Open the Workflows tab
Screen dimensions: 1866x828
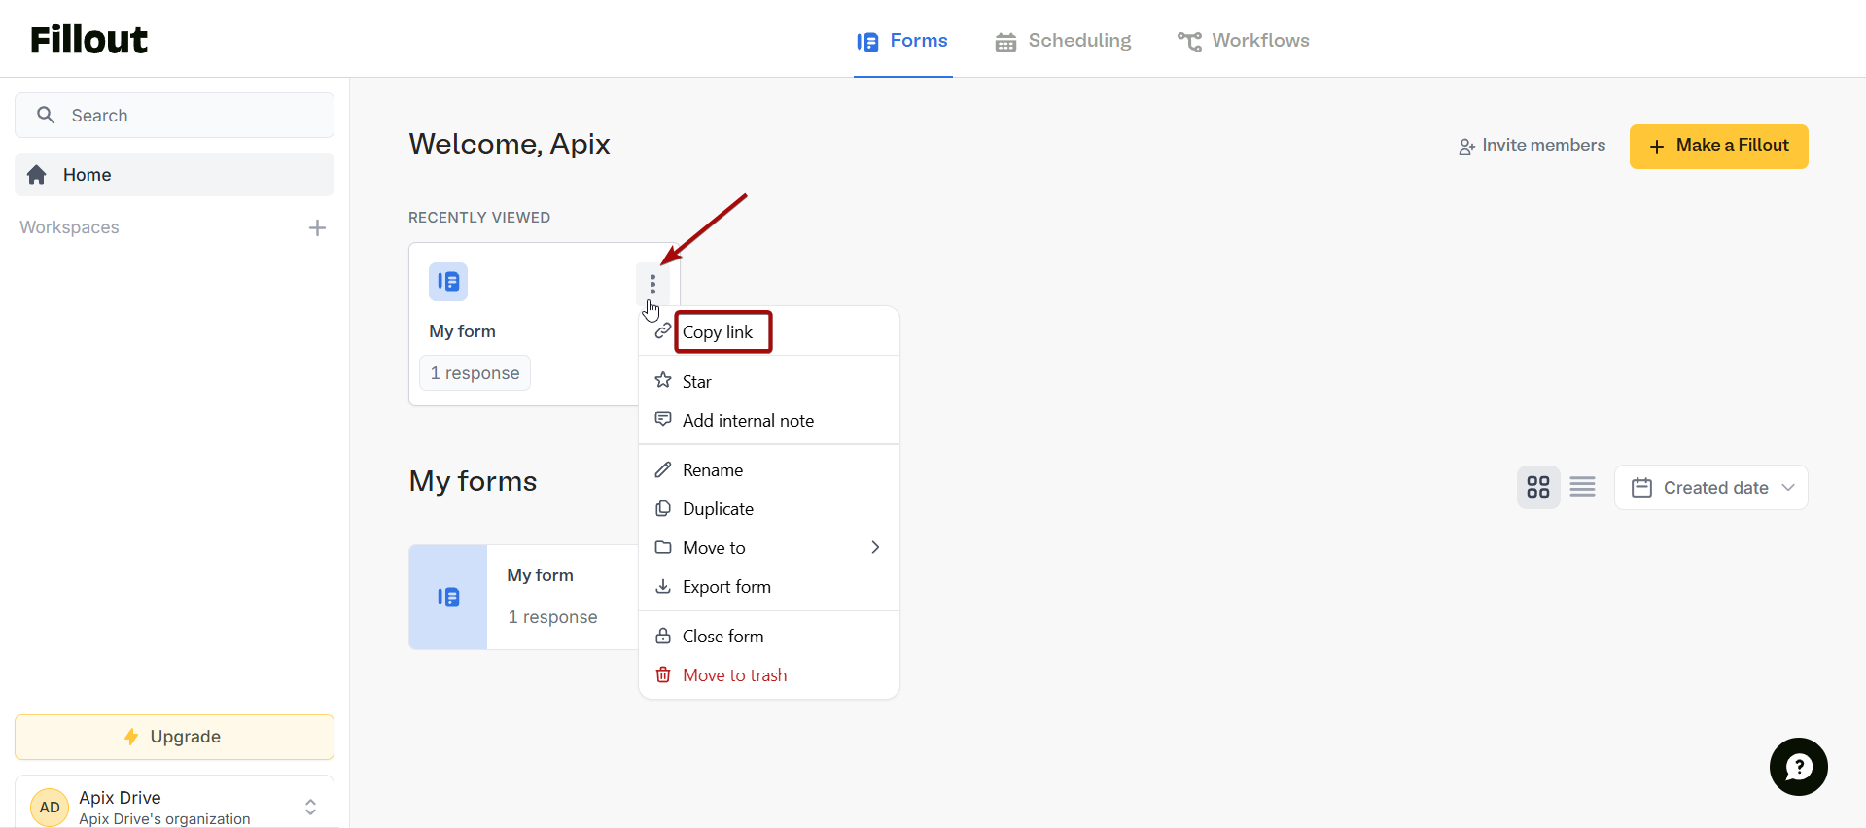pyautogui.click(x=1244, y=41)
